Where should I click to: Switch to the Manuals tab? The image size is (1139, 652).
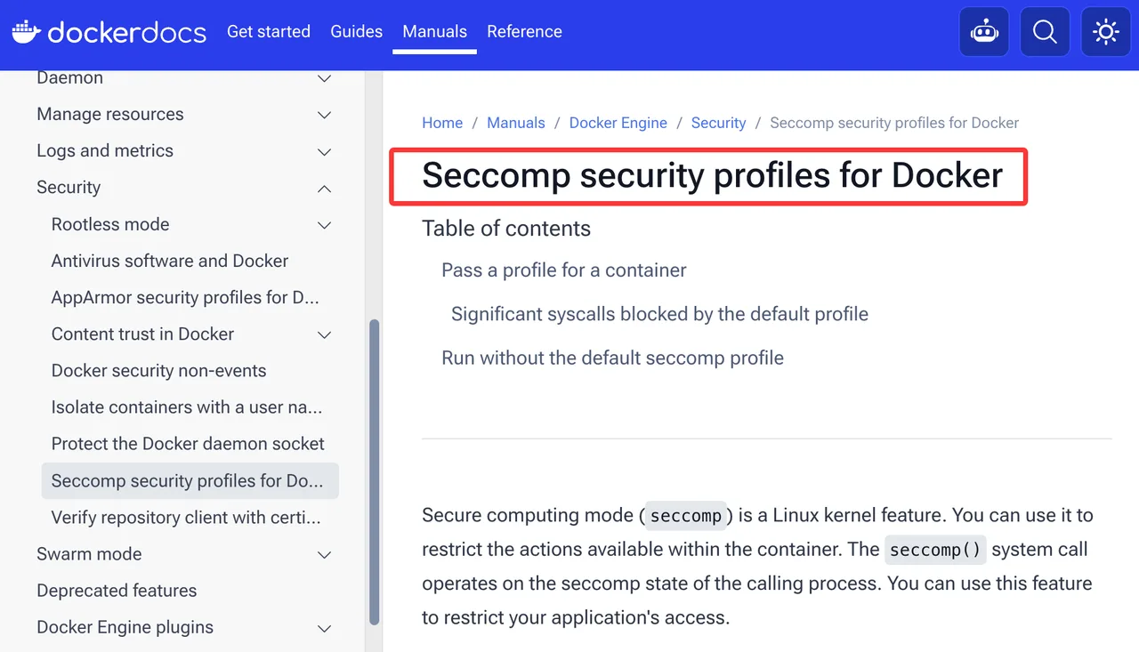434,31
